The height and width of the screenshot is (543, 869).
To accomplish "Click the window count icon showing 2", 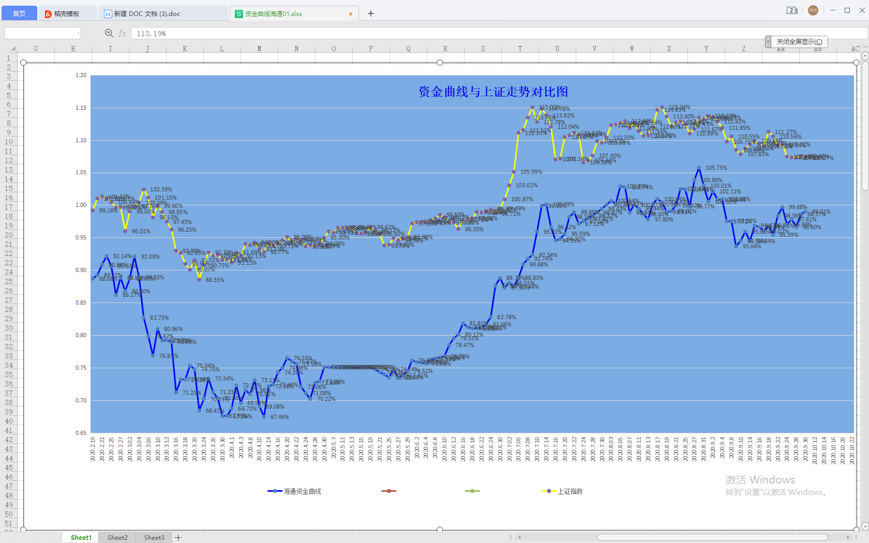I will click(x=791, y=10).
